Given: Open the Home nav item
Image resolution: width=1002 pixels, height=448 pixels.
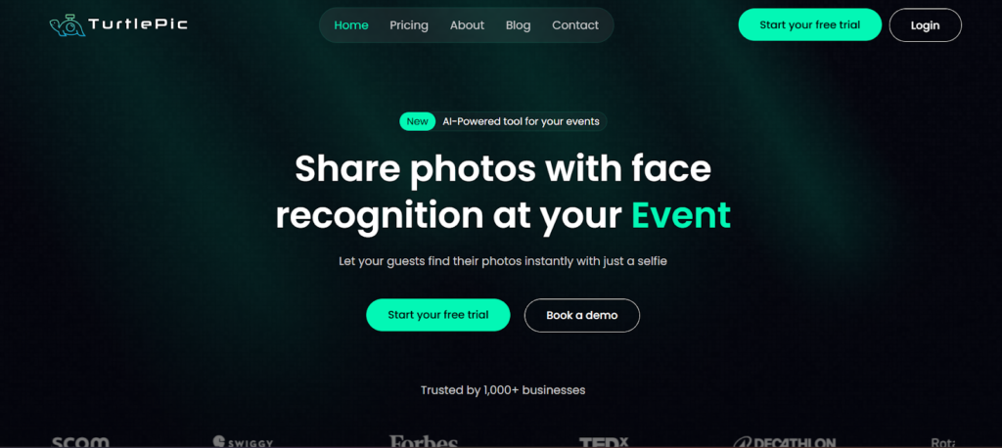Looking at the screenshot, I should [351, 25].
